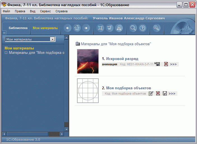Open the Файл menu

click(x=6, y=11)
